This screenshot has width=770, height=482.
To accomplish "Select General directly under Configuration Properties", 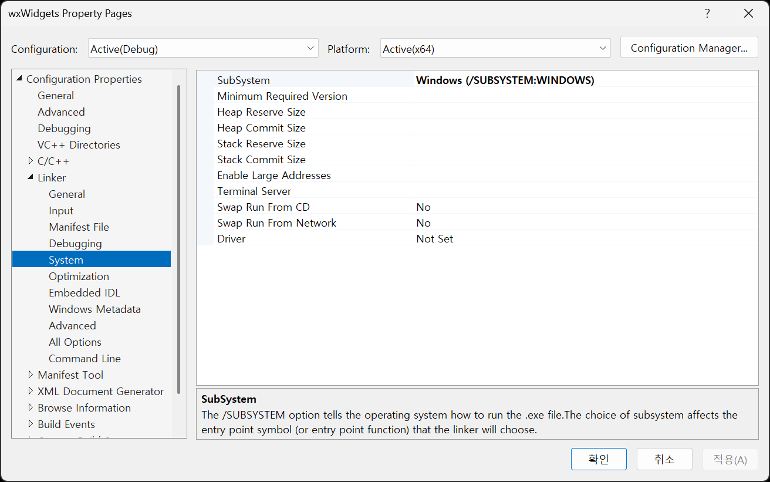I will point(56,96).
